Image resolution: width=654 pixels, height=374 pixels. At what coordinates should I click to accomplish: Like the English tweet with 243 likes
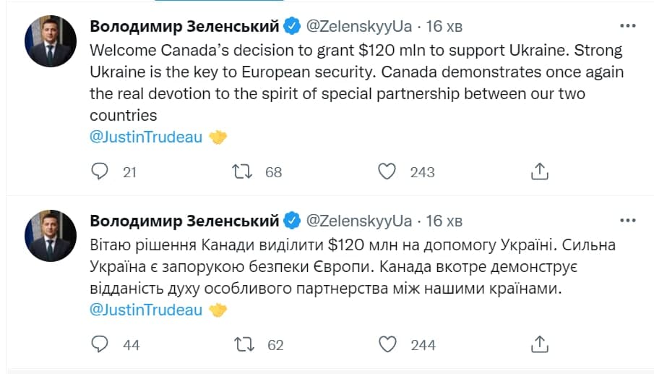click(388, 171)
